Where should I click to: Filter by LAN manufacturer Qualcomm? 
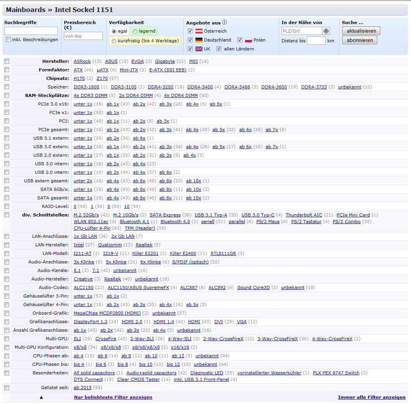pyautogui.click(x=110, y=245)
